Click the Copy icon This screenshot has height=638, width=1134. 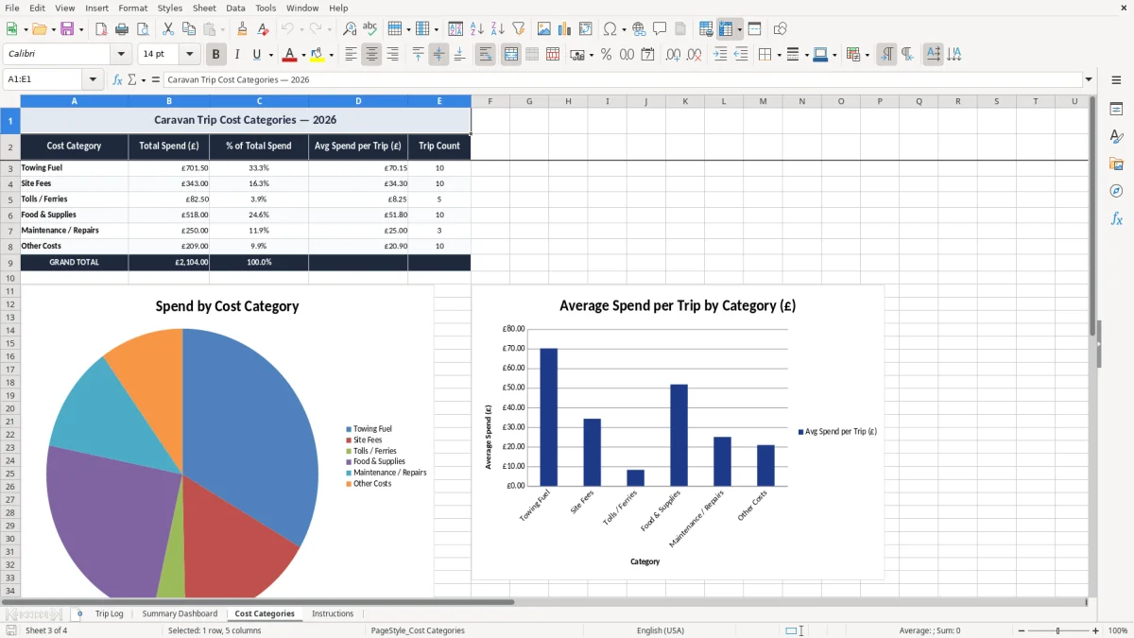[x=188, y=29]
